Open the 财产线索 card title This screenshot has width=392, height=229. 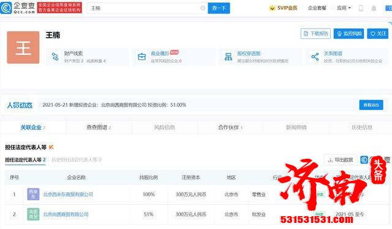[73, 53]
